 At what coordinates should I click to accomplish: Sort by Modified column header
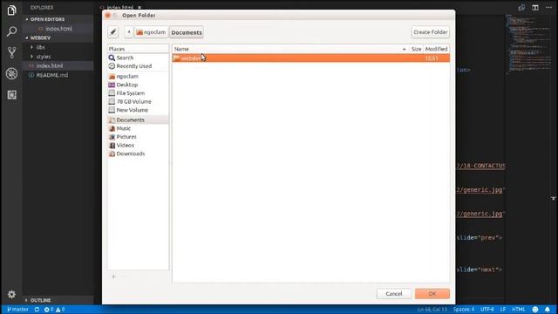point(436,49)
